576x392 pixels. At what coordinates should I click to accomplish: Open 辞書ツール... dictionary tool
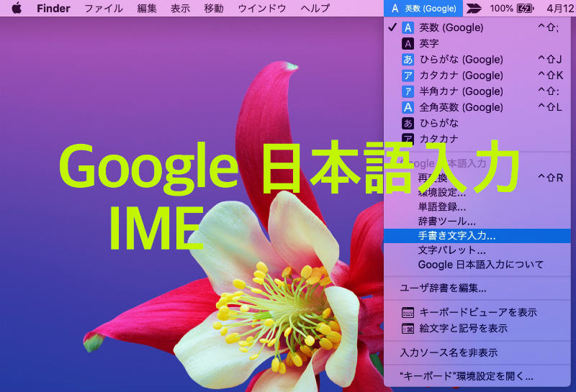477,222
